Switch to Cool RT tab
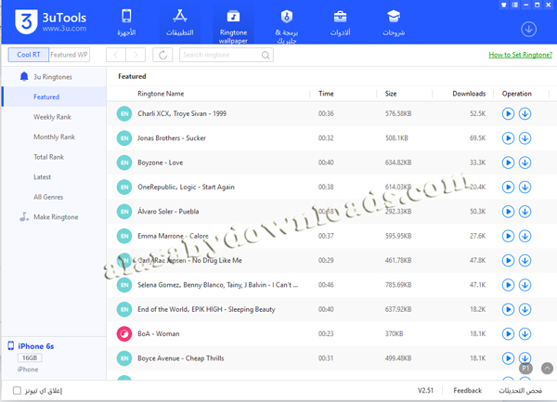Viewport: 557px width, 402px height. (x=29, y=55)
